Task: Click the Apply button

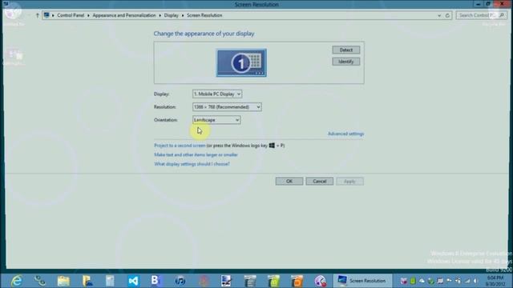Action: 349,182
